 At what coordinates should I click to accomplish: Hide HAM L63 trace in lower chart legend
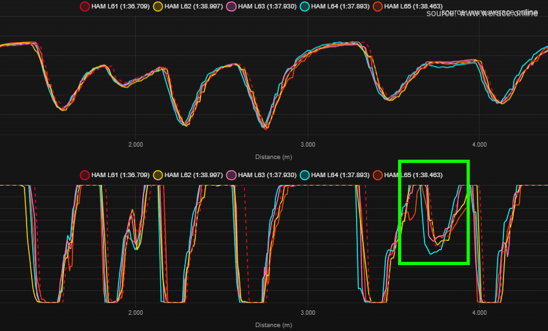(x=262, y=175)
